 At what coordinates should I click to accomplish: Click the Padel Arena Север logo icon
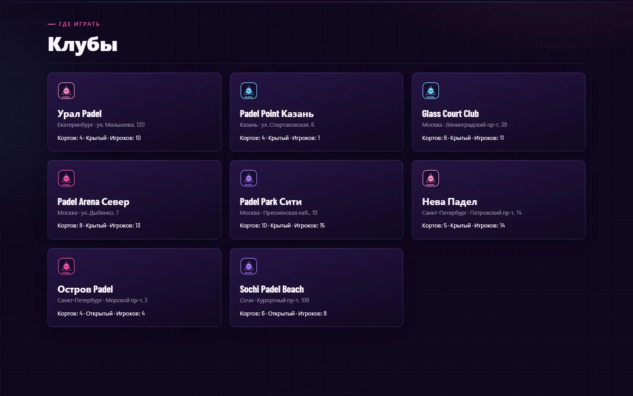point(66,178)
